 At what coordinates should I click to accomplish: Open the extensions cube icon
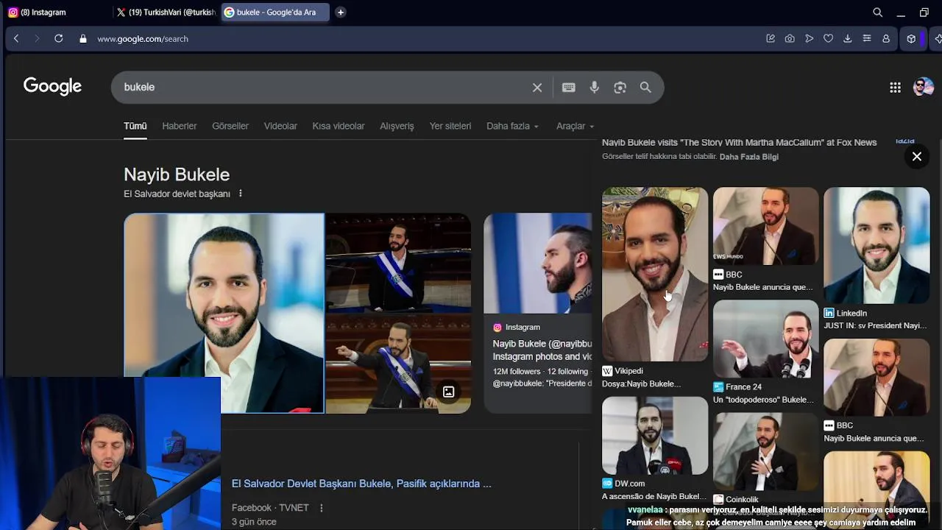[911, 38]
